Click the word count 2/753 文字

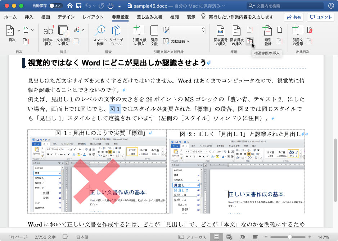[45, 237]
